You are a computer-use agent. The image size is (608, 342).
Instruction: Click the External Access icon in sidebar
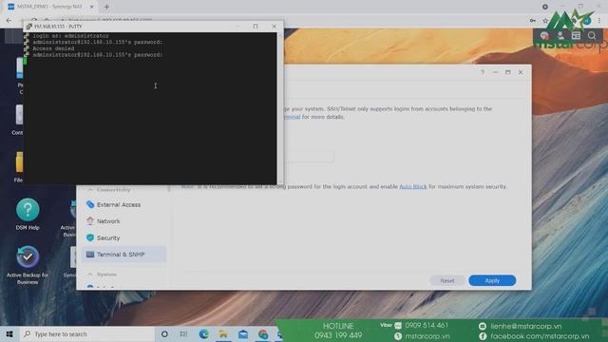point(90,204)
